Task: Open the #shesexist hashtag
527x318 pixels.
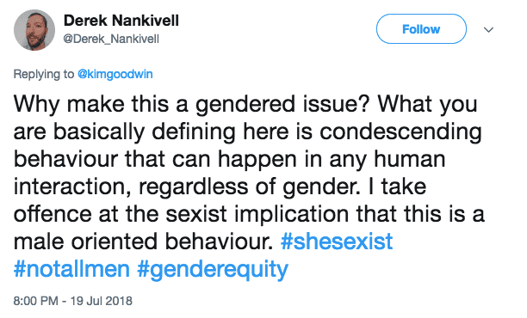Action: tap(337, 242)
